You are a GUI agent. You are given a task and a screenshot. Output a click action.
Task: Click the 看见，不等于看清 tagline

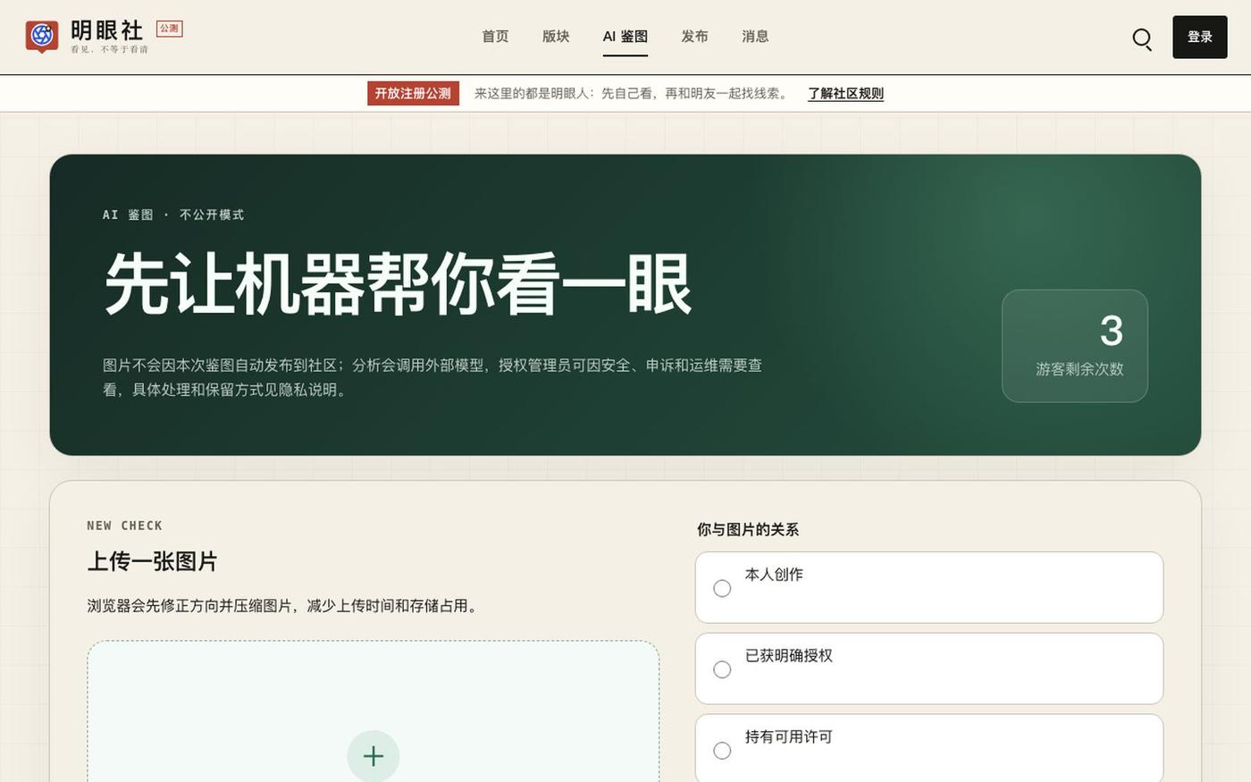click(109, 50)
